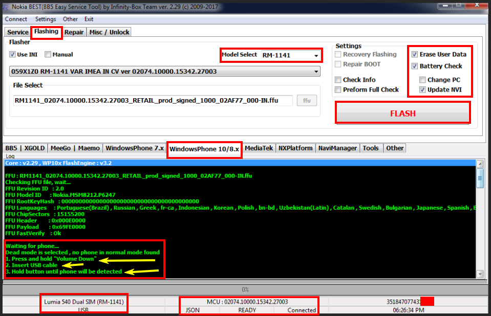Image resolution: width=491 pixels, height=316 pixels.
Task: Click the IMEI number status field
Action: [x=409, y=302]
